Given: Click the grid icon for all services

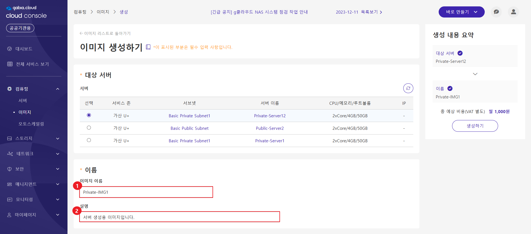Looking at the screenshot, I should pos(10,64).
